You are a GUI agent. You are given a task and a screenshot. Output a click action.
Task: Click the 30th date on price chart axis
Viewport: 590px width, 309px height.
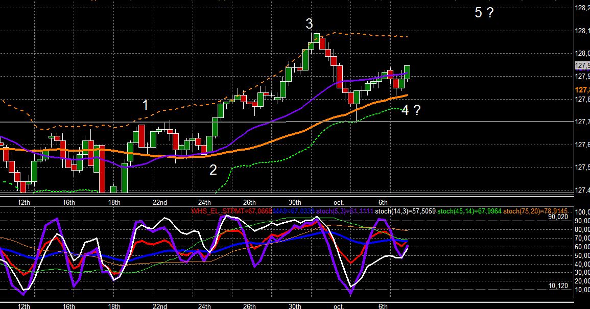pyautogui.click(x=295, y=202)
